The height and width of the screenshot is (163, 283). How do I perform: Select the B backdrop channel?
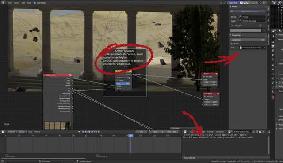(256, 3)
